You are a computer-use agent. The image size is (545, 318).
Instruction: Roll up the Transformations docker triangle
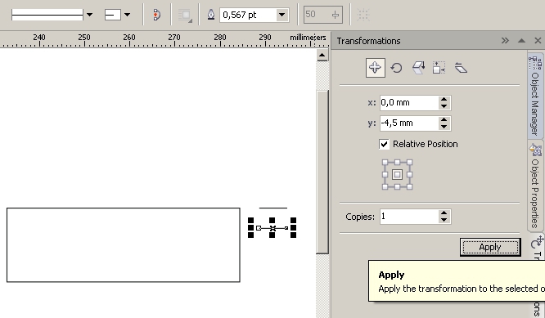coord(521,41)
